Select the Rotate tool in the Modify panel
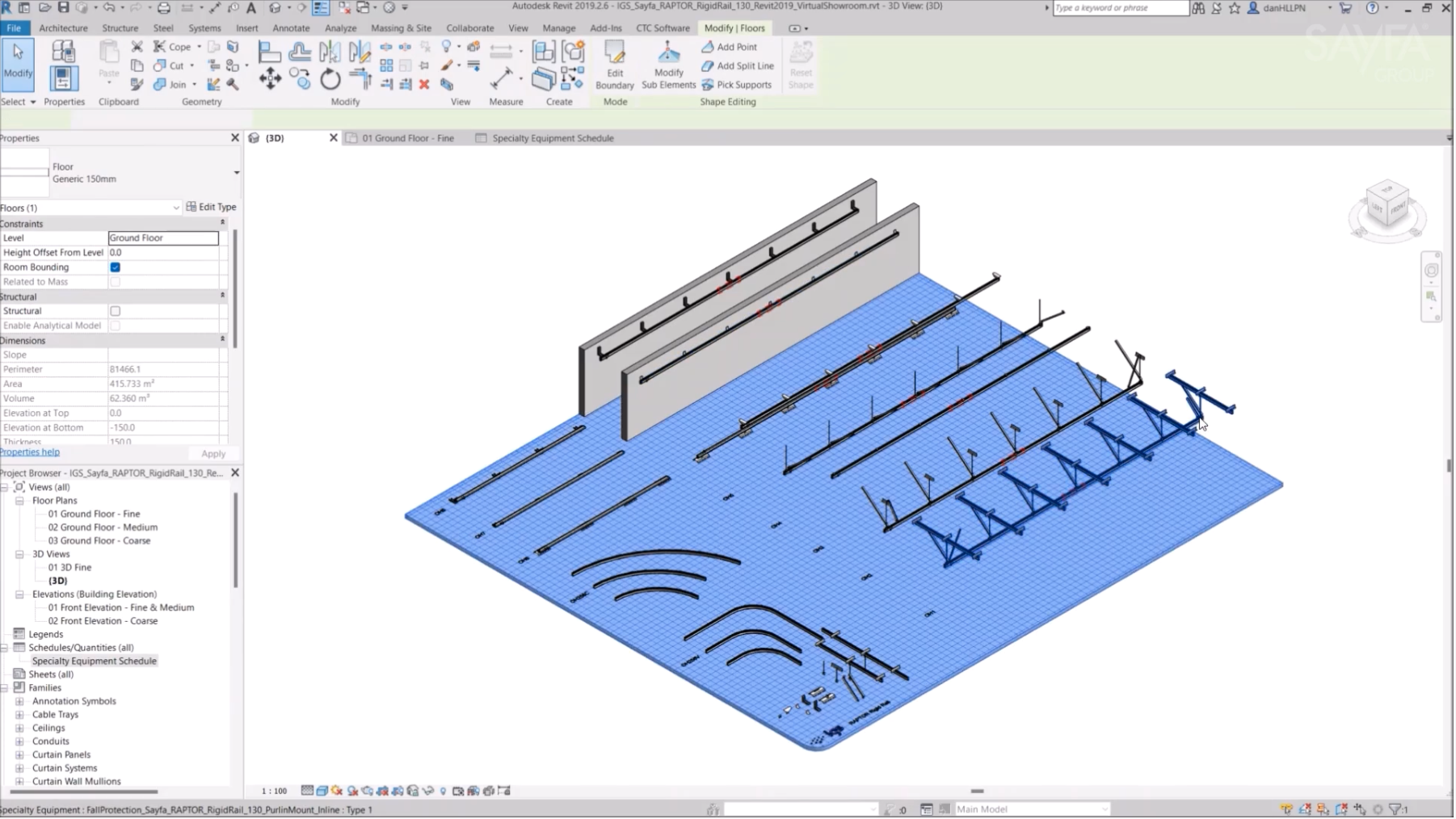 pos(329,79)
